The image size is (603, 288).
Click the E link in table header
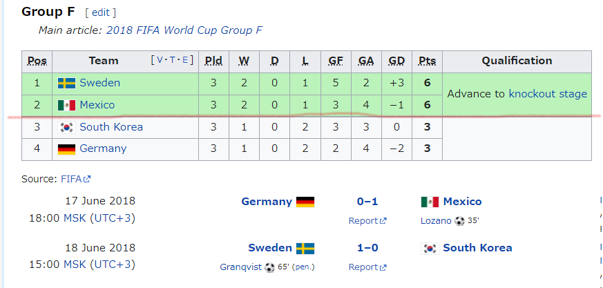[x=185, y=59]
